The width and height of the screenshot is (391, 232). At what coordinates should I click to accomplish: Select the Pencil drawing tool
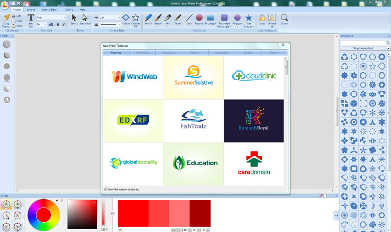pyautogui.click(x=148, y=20)
